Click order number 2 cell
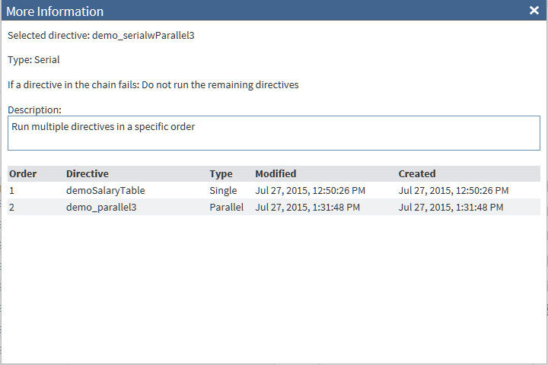Viewport: 548px width, 365px height. coord(12,207)
